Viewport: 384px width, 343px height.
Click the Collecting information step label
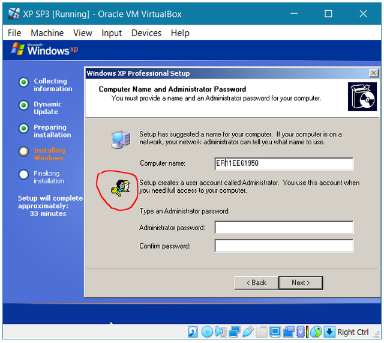point(53,85)
